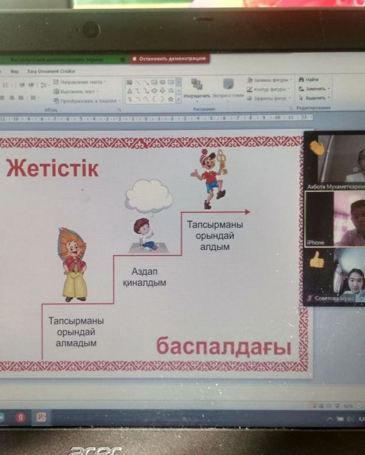Viewport: 365px width, 455px height.
Task: Click the 'Жетістік' title text on slide
Action: tap(52, 168)
